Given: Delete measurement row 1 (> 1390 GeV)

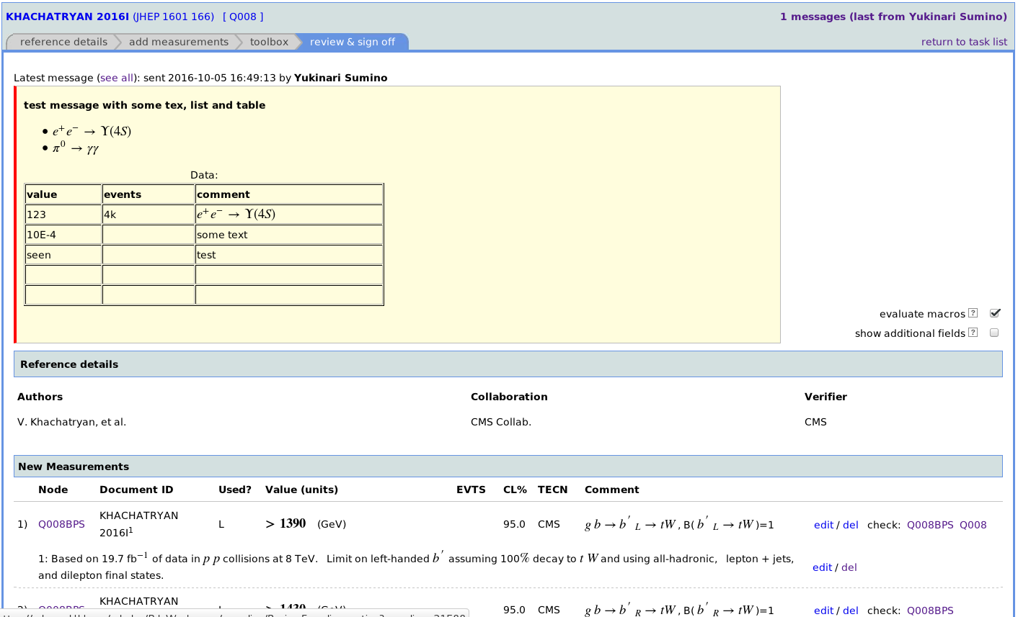Looking at the screenshot, I should 851,525.
